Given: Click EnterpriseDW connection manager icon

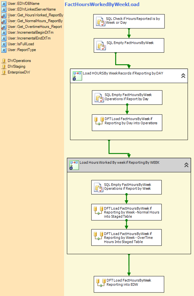Looking at the screenshot, I should tap(4, 72).
